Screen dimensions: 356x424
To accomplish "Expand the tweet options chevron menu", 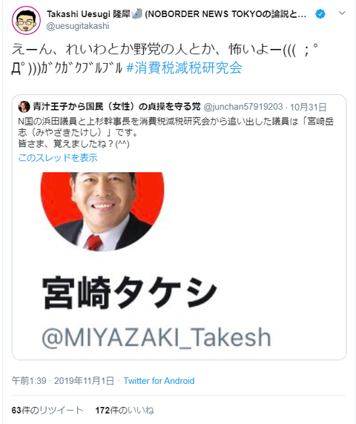I will 342,13.
